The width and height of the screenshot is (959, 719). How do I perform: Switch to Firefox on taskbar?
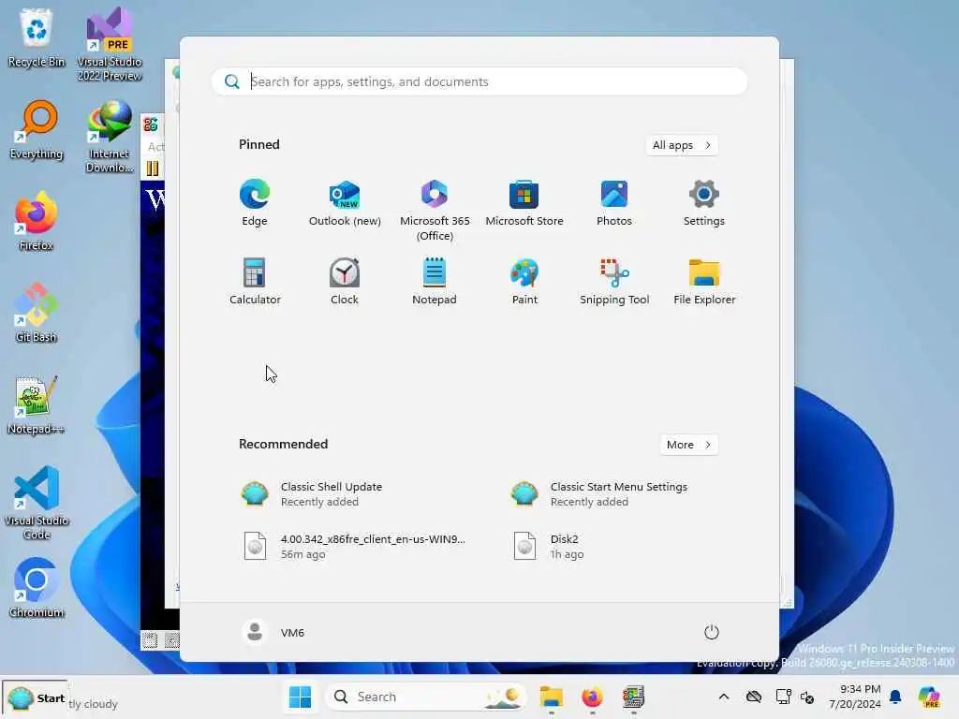(x=592, y=697)
